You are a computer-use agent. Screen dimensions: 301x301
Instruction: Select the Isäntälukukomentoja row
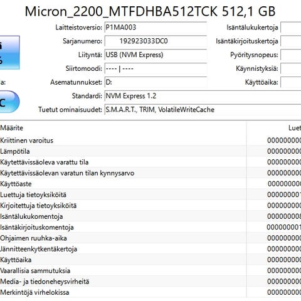point(150,216)
